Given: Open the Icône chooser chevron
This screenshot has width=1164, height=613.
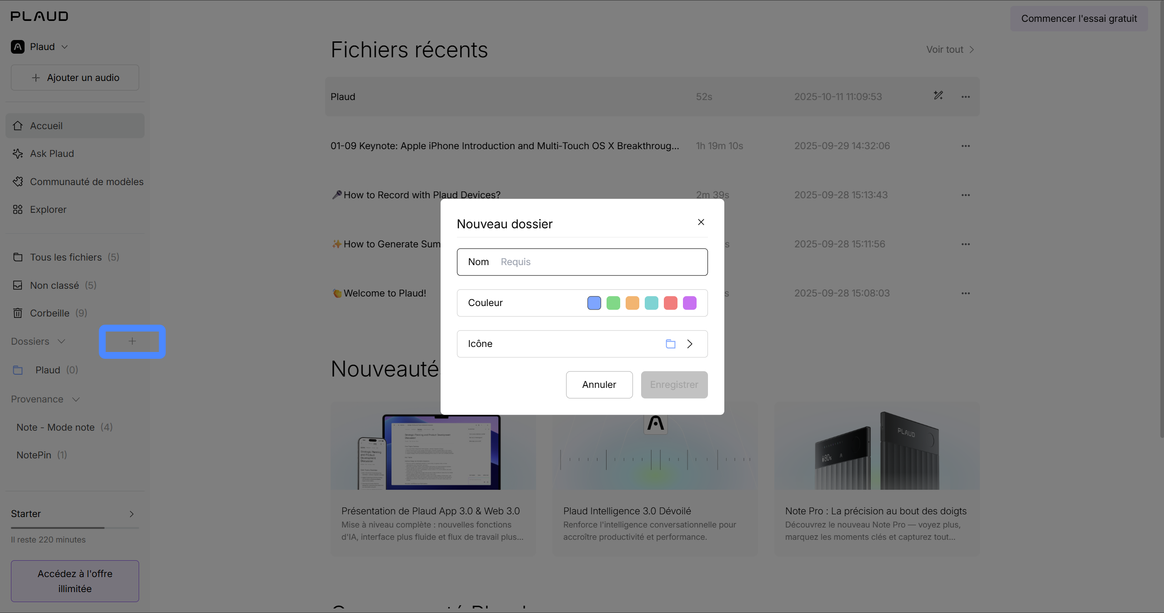Looking at the screenshot, I should pos(689,344).
